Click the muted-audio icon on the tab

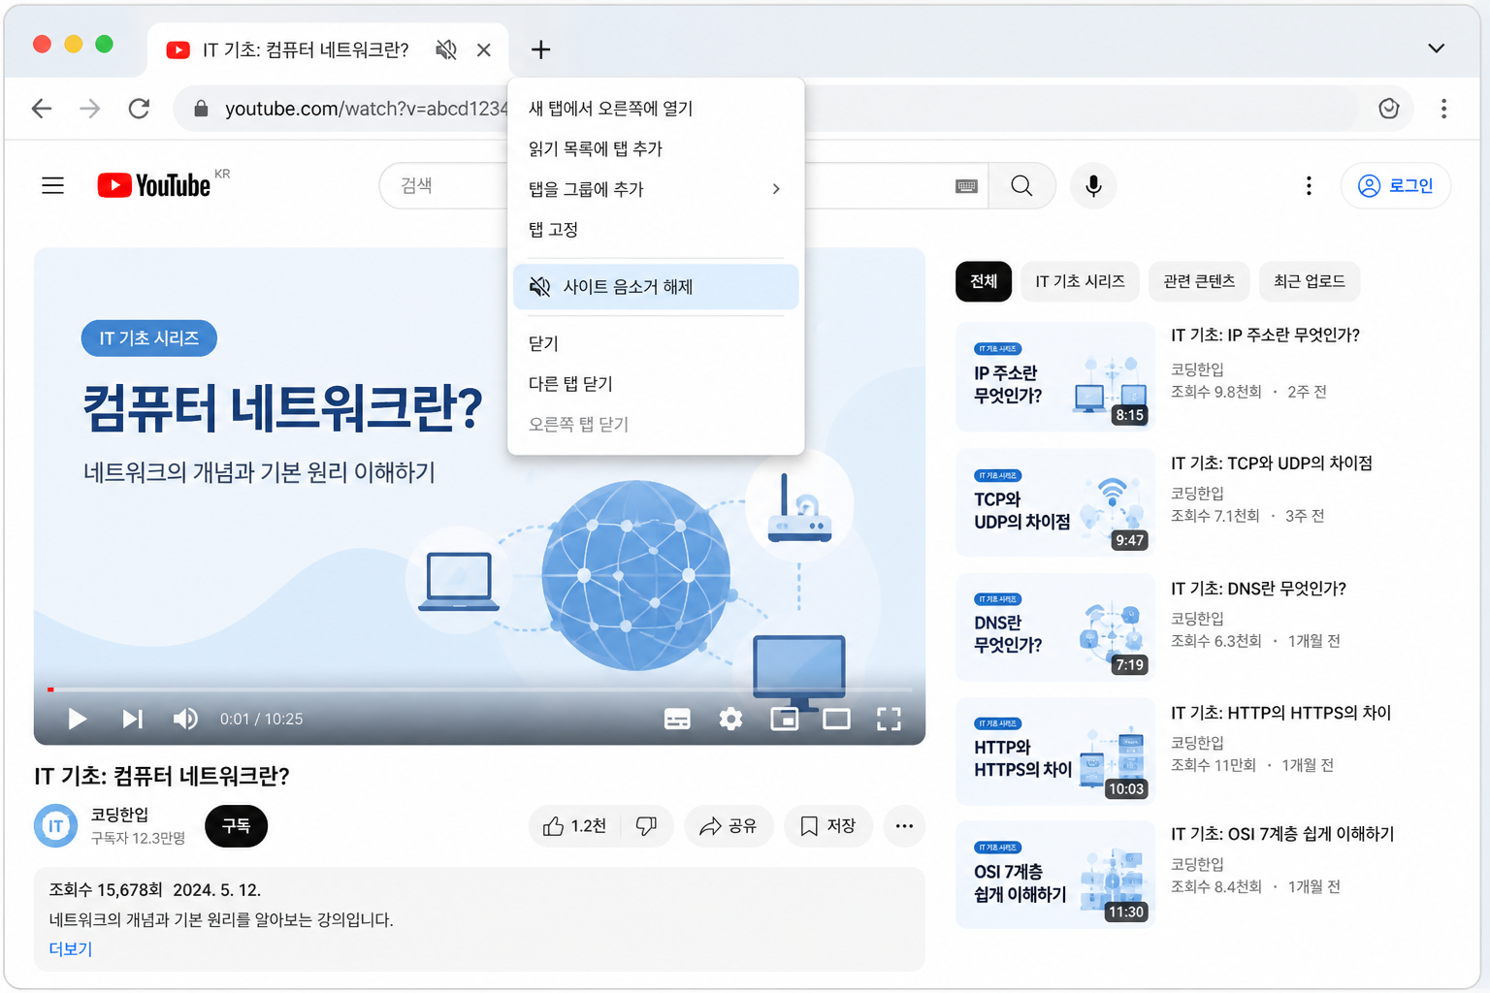(x=446, y=49)
